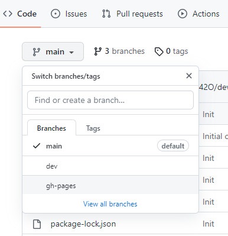Viewport: 228px width, 236px height.
Task: Click the Code tab brackets icon
Action: click(8, 14)
